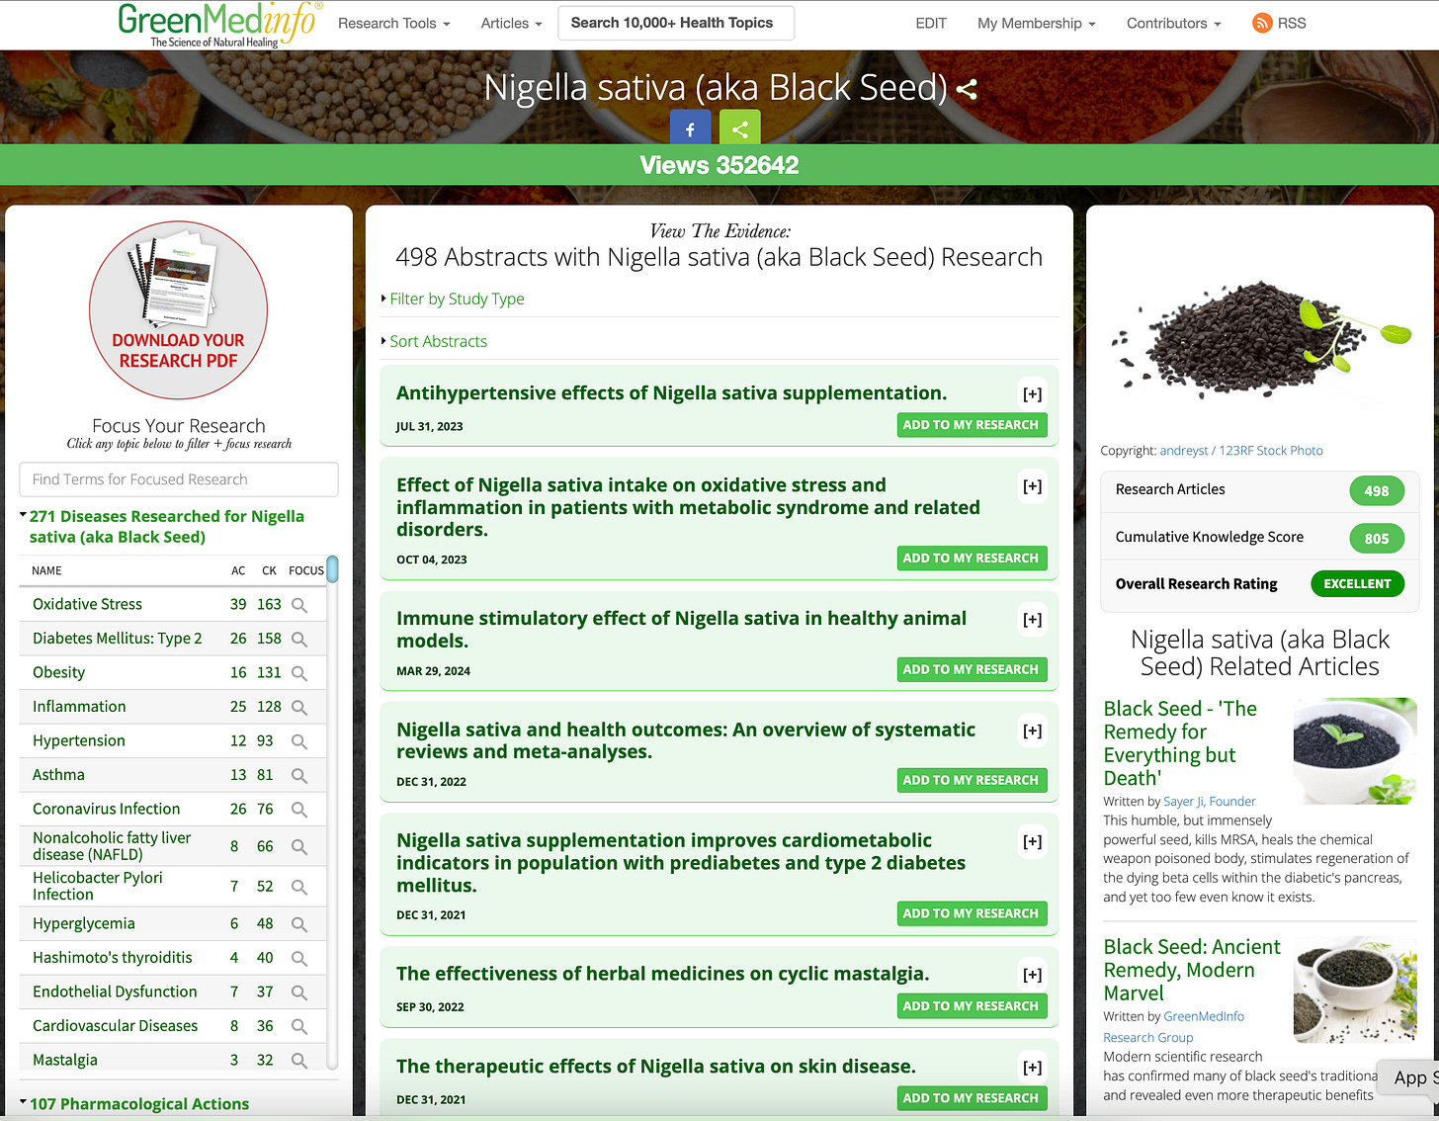Click Search 10,000+ Health Topics box
This screenshot has height=1121, width=1439.
click(676, 23)
